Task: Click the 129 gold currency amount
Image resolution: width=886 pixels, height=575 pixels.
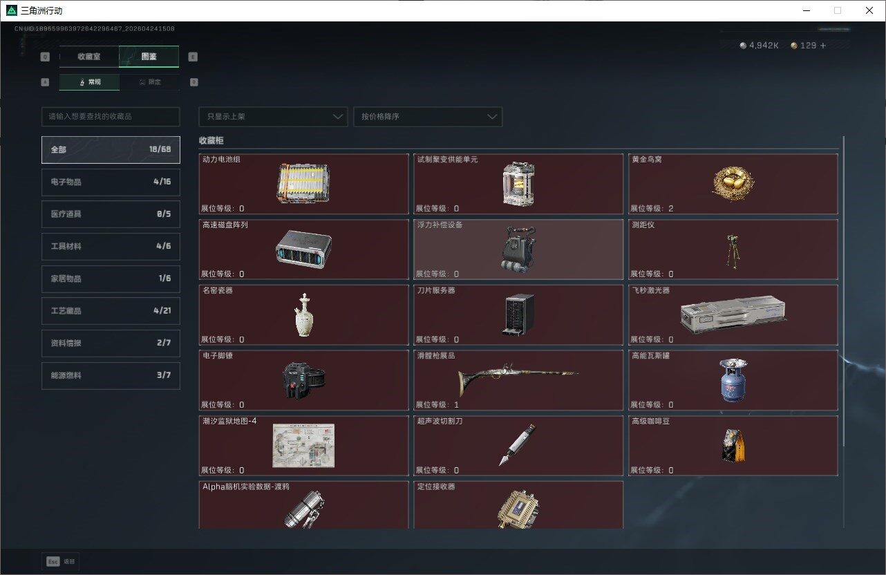Action: point(808,46)
